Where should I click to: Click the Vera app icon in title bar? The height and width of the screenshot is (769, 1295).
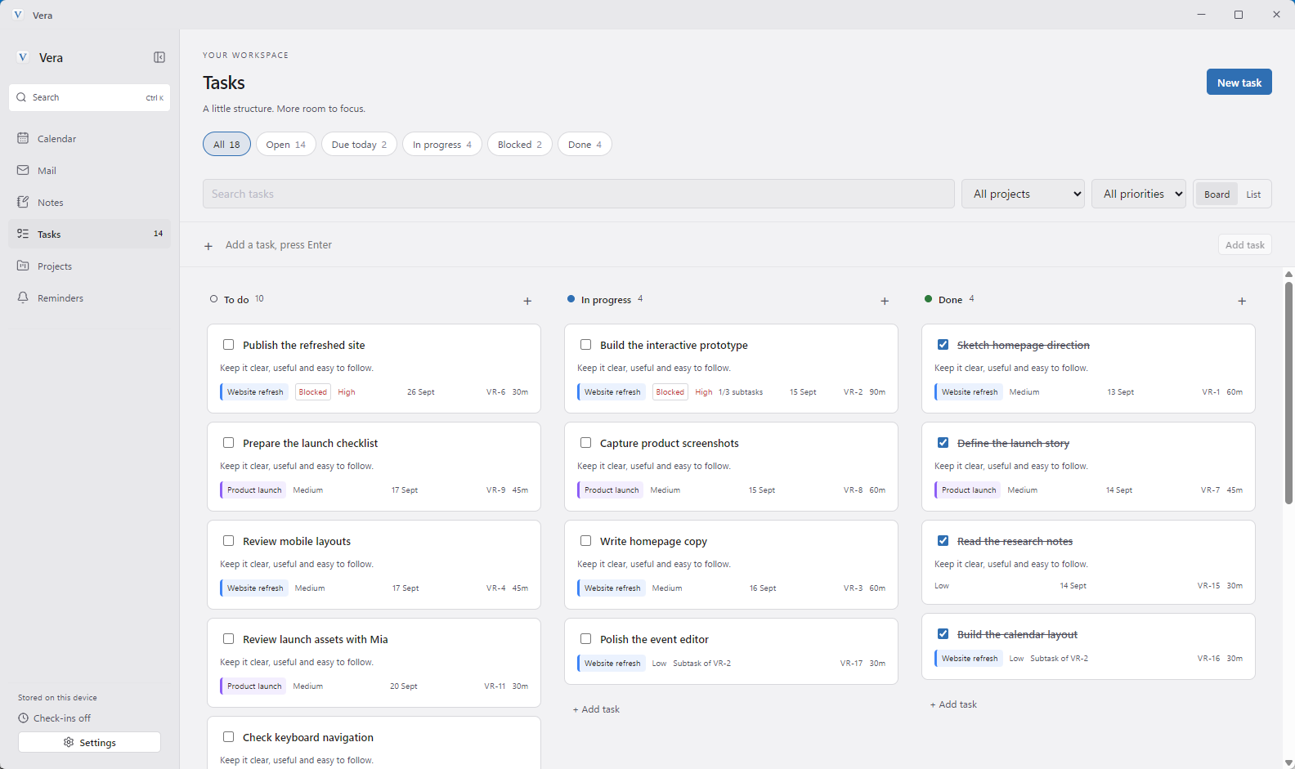pos(18,15)
